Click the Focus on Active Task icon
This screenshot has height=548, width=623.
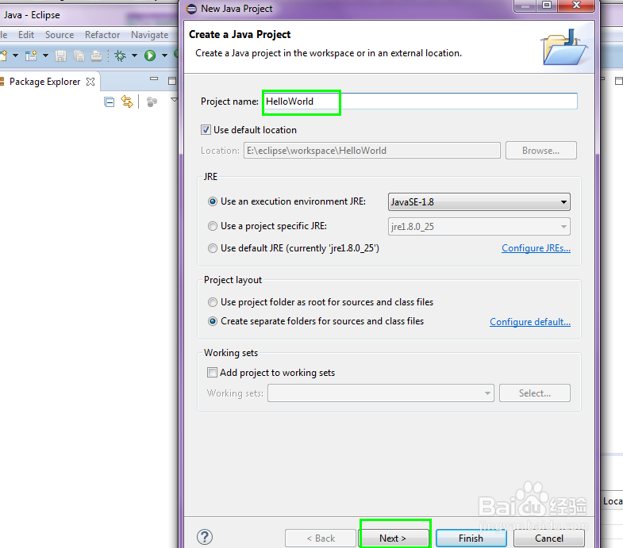click(x=152, y=102)
